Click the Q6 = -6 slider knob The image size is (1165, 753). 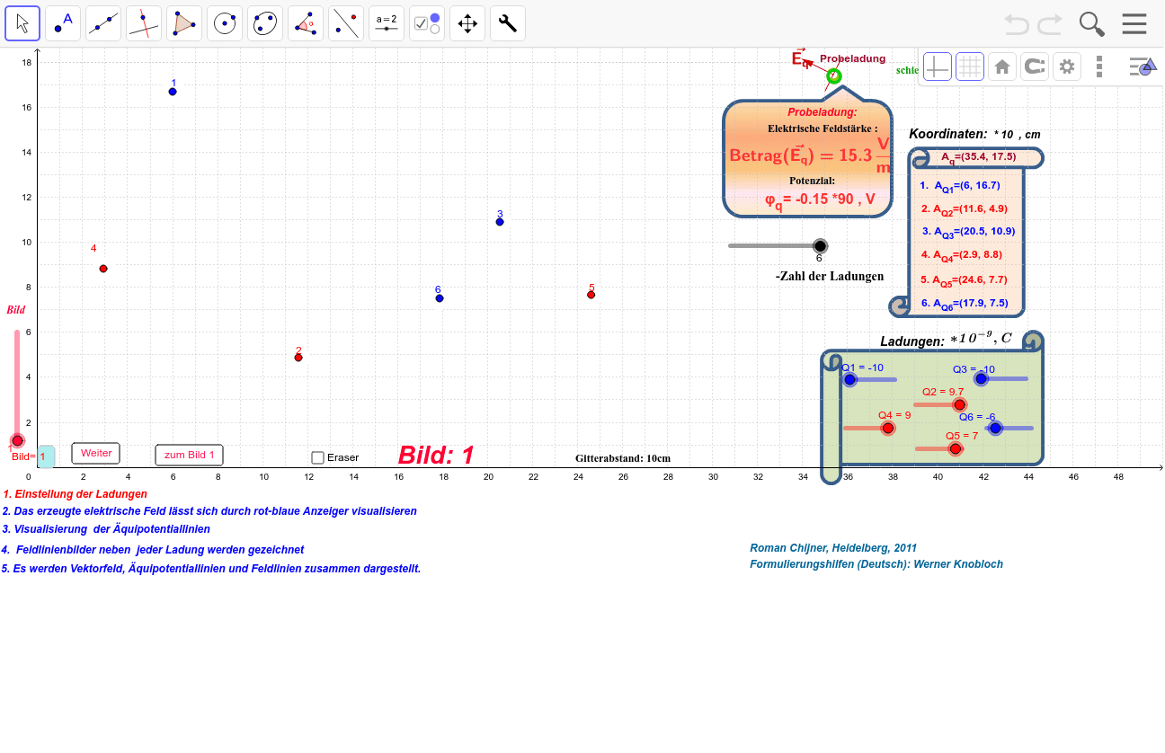click(x=995, y=428)
